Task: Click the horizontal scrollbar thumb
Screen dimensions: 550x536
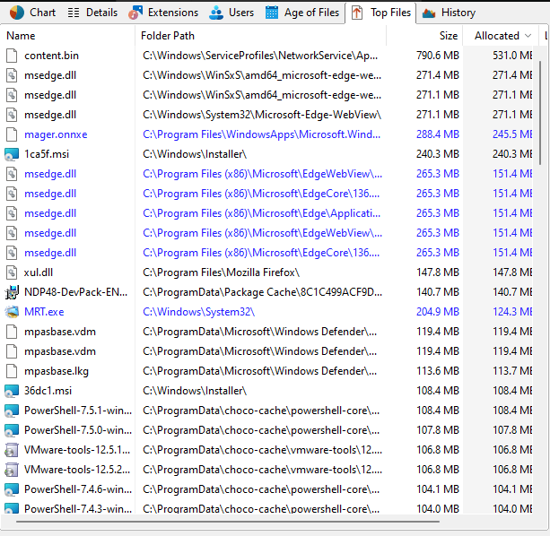Action: (228, 522)
